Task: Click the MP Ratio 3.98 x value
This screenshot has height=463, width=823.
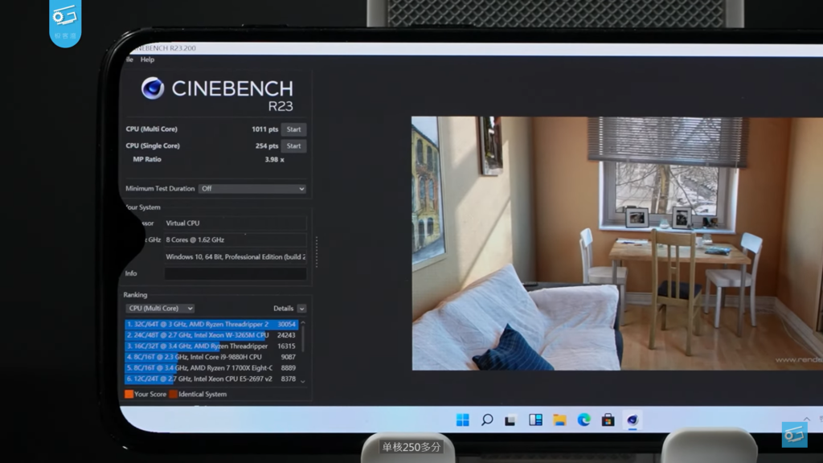Action: click(x=275, y=160)
